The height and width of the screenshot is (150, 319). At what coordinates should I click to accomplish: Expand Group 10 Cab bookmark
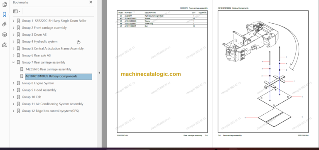click(13, 97)
